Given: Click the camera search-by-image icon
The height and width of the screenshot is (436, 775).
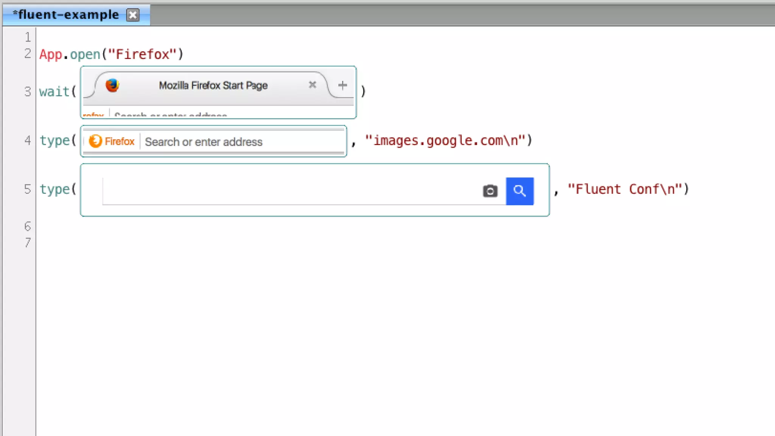Looking at the screenshot, I should pos(490,191).
